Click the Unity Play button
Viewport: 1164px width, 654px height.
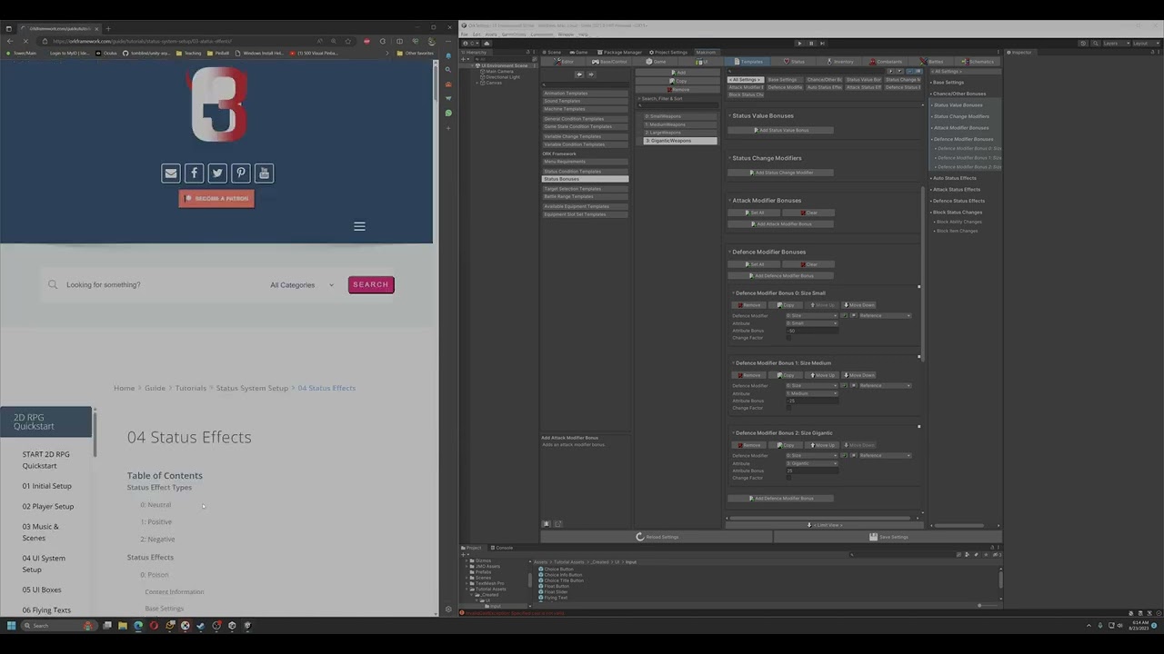[x=799, y=43]
